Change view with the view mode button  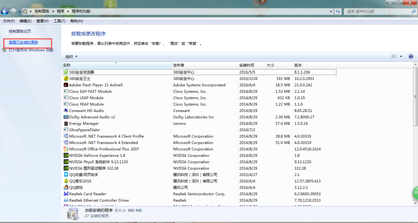[x=394, y=56]
